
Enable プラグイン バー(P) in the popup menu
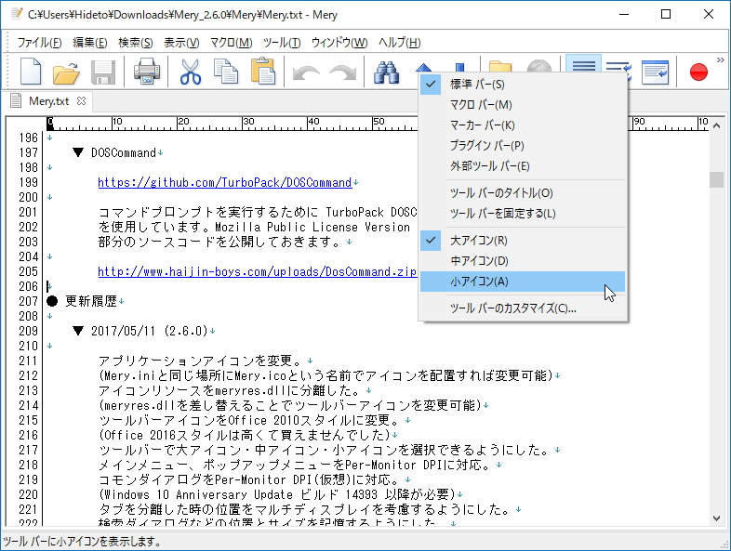[x=523, y=146]
